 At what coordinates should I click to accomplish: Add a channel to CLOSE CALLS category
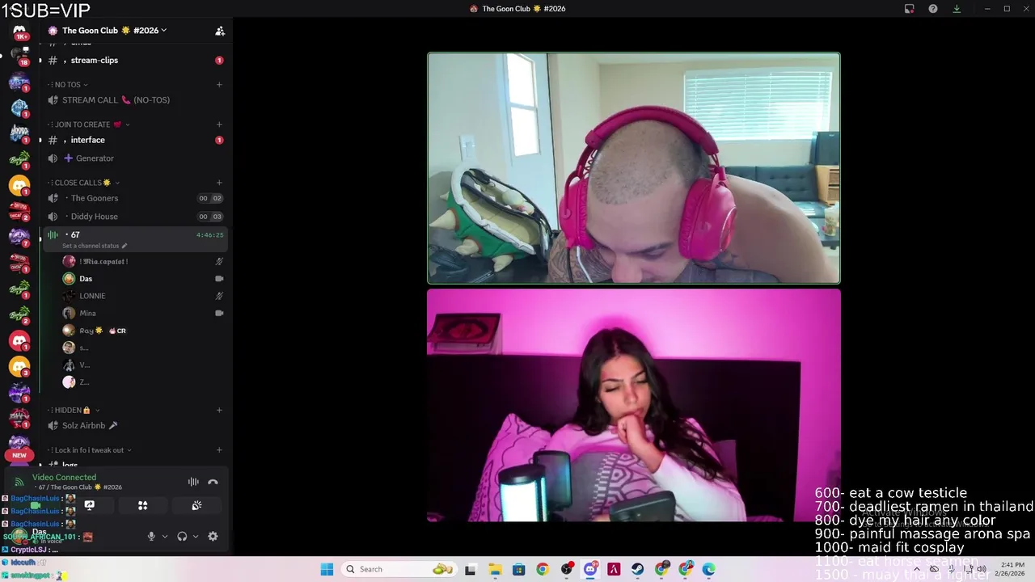(x=219, y=183)
